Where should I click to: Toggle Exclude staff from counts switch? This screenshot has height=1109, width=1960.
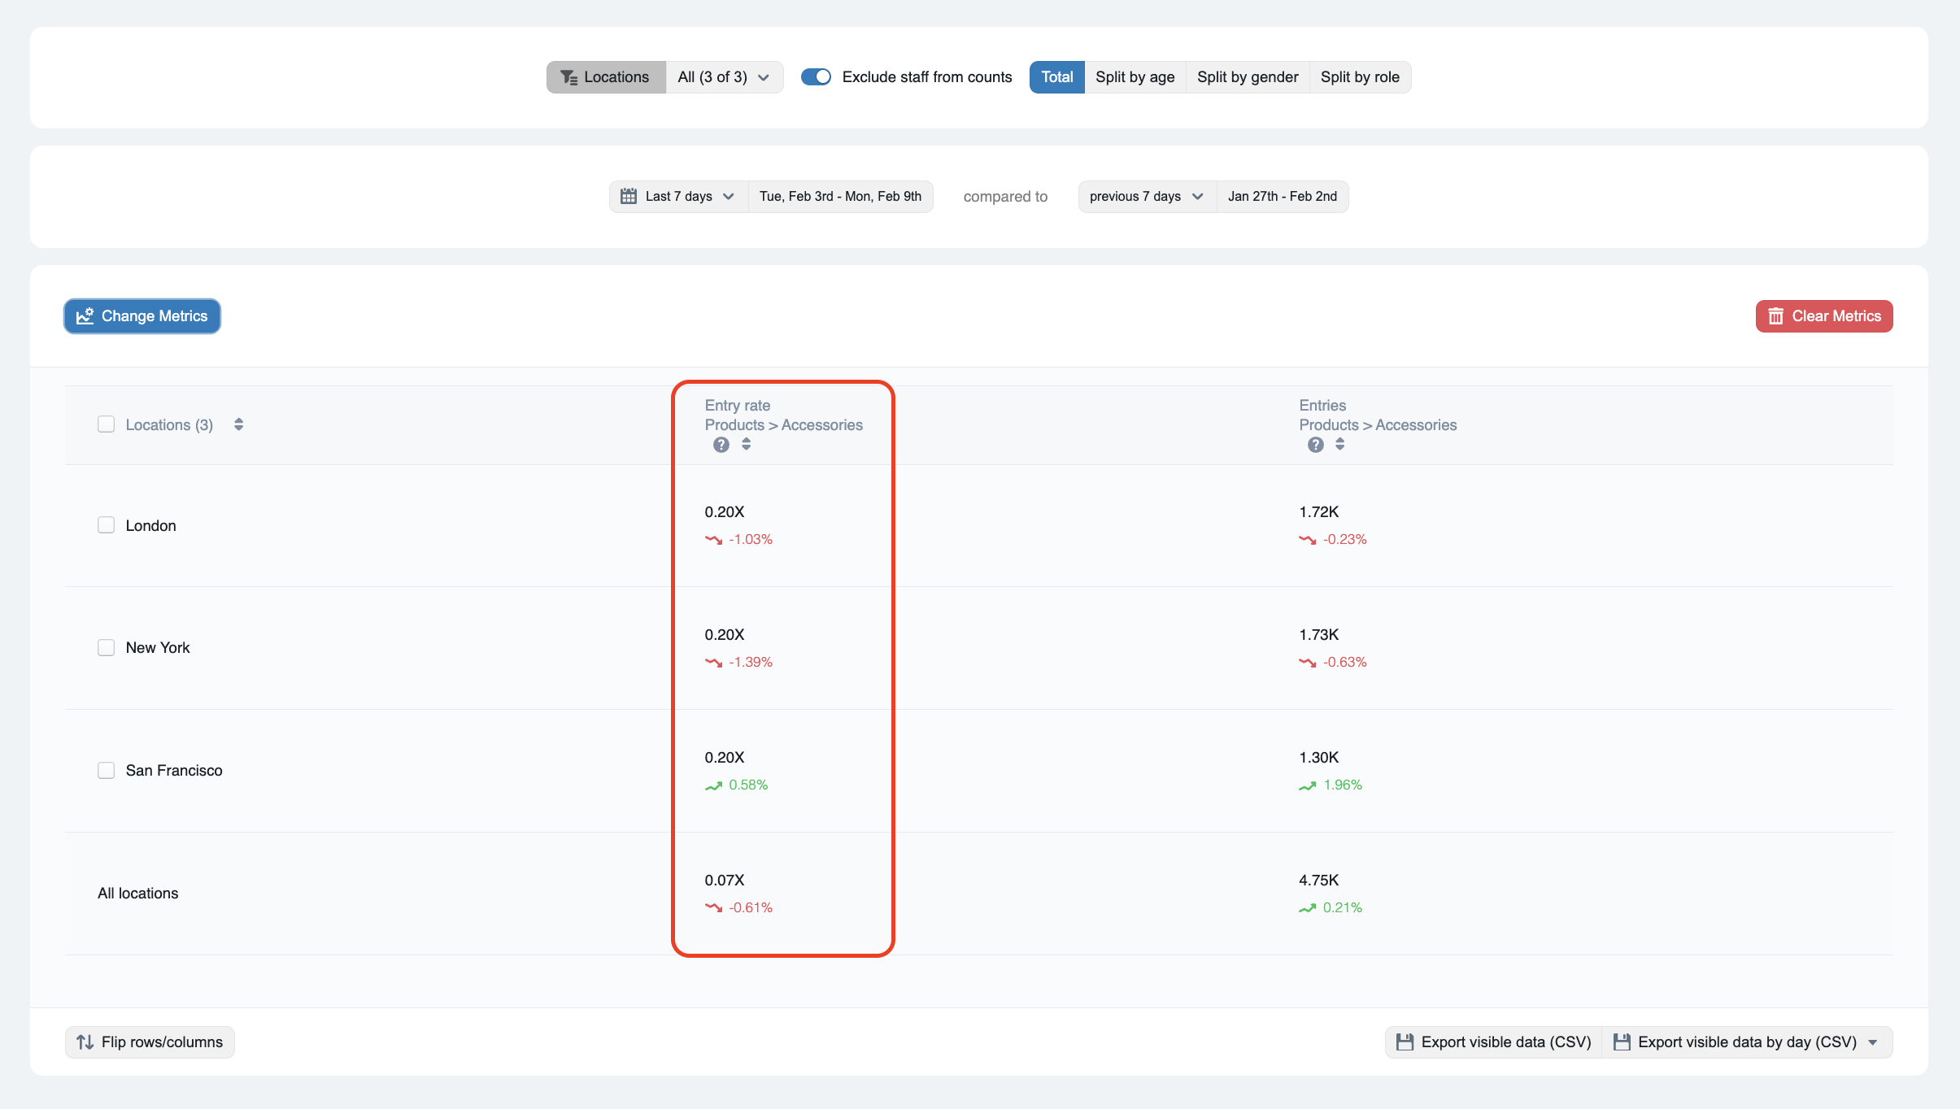[816, 77]
